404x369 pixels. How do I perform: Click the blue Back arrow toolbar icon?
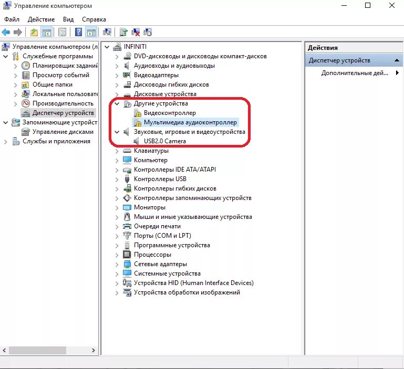6,32
